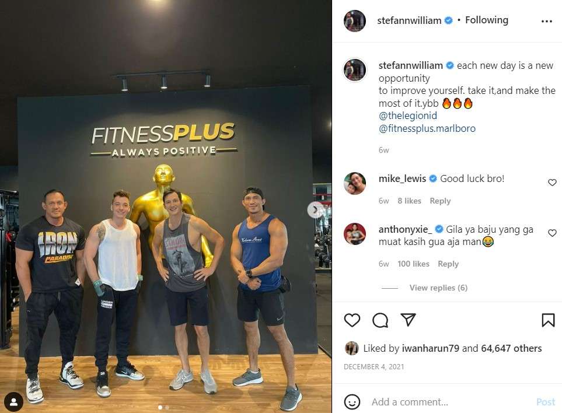
Task: Show tagged people icon on photo
Action: pos(14,402)
